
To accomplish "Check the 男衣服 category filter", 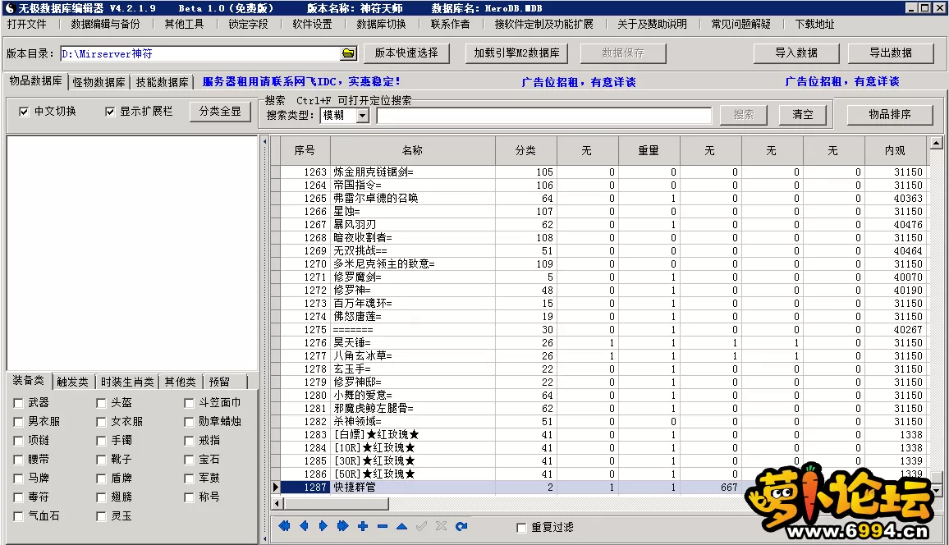I will click(18, 422).
